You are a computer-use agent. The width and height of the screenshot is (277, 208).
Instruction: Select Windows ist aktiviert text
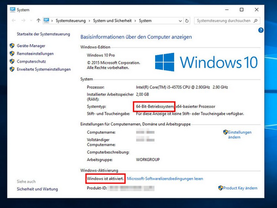coord(106,179)
